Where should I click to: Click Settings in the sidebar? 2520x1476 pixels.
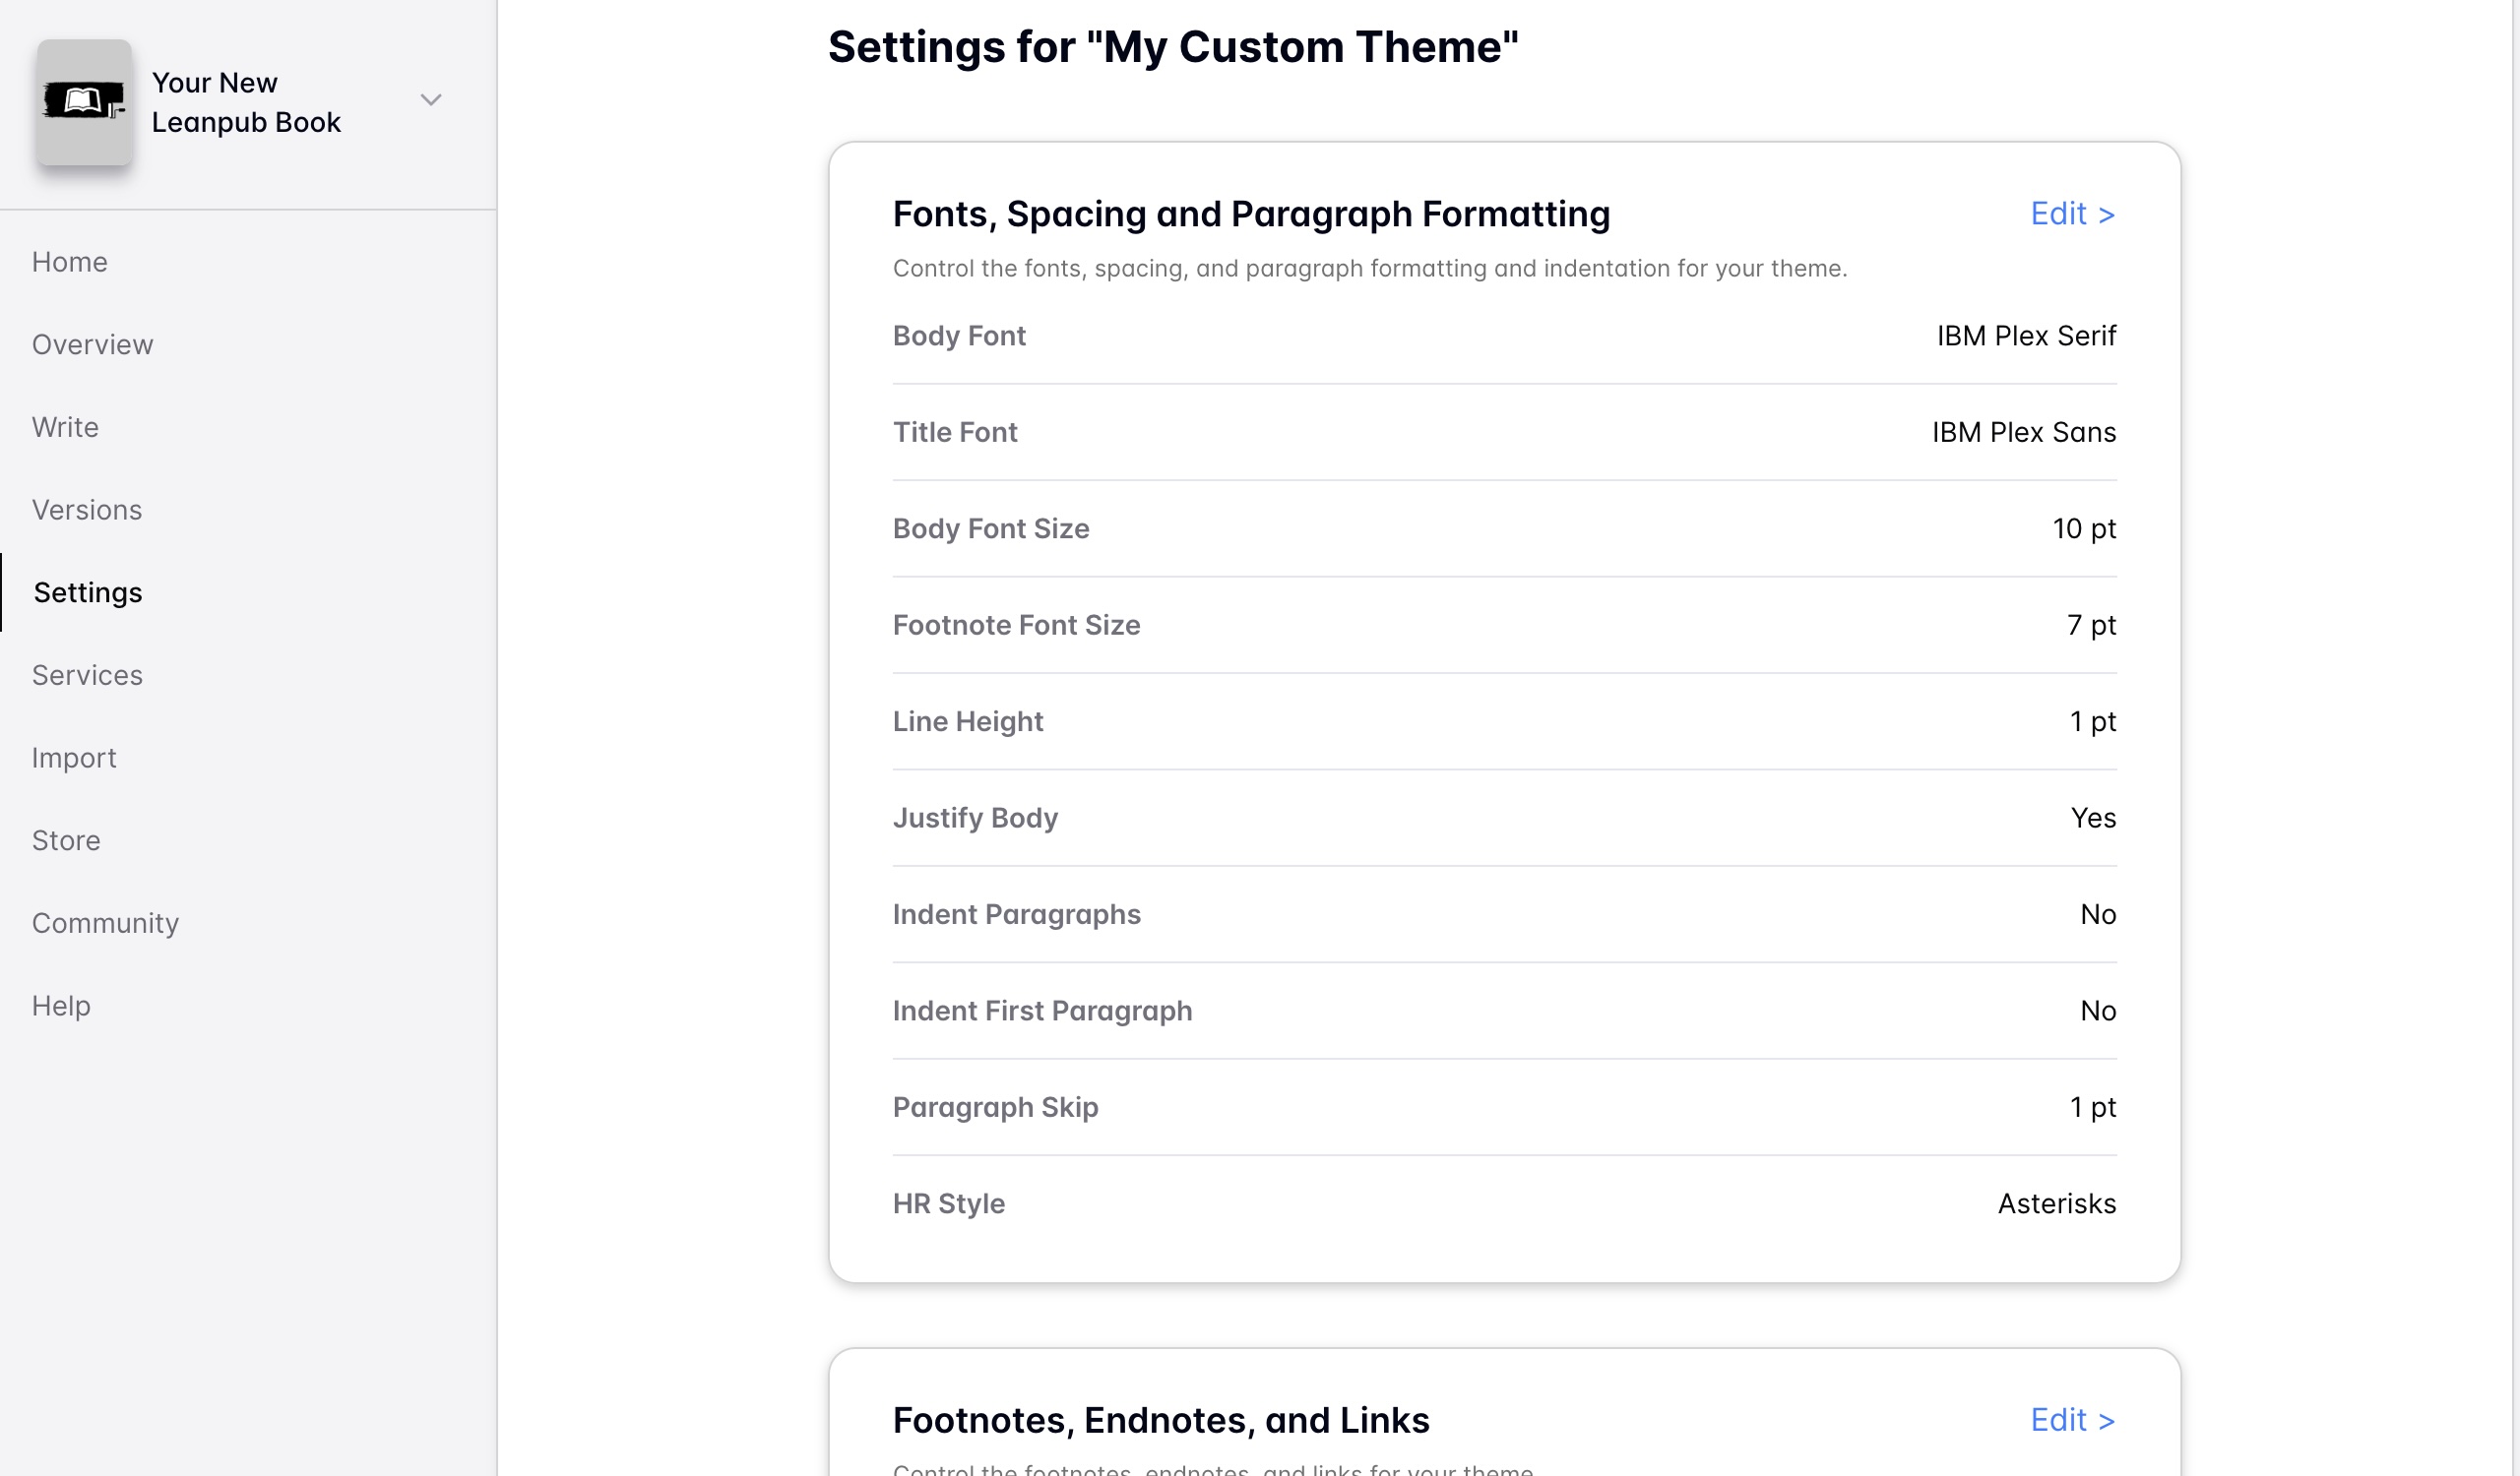pos(88,592)
